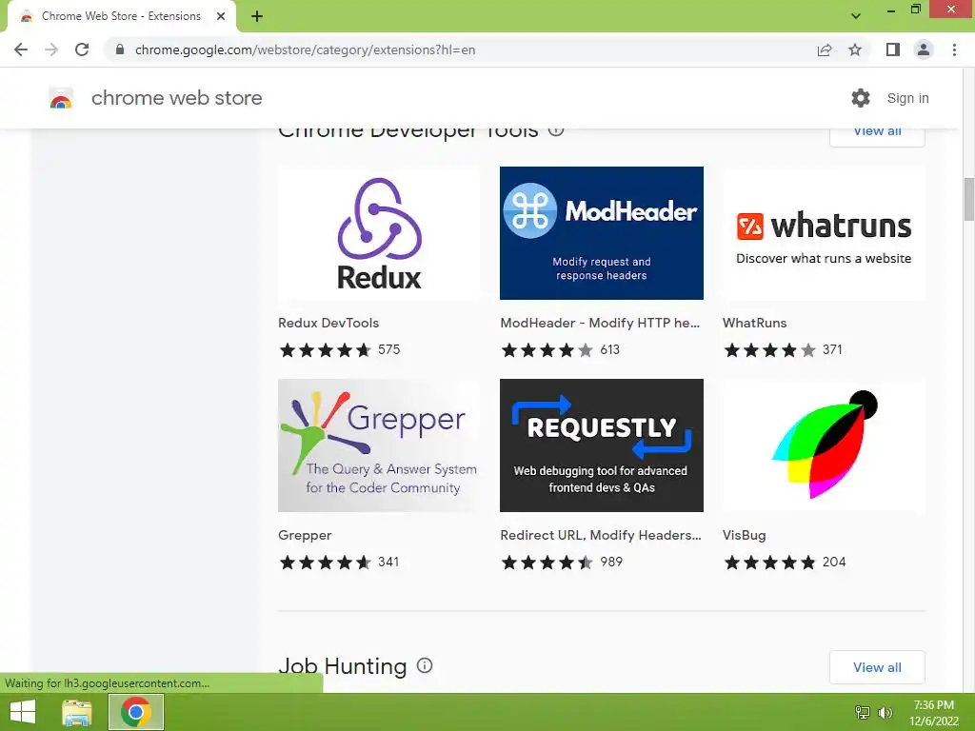Open the Requestly extension thumbnail

602,445
